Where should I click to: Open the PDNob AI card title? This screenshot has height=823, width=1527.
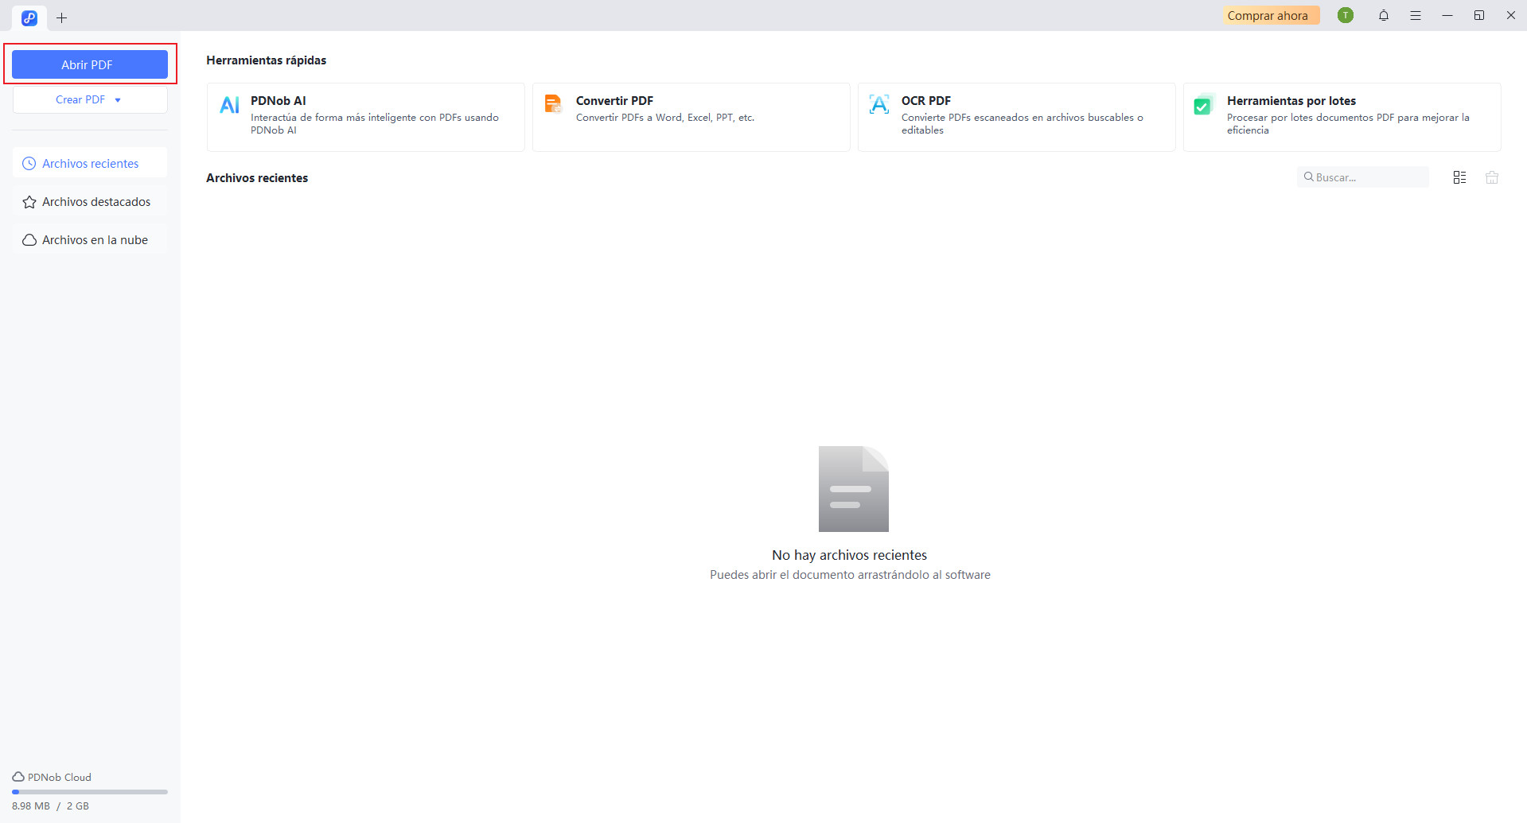click(279, 100)
